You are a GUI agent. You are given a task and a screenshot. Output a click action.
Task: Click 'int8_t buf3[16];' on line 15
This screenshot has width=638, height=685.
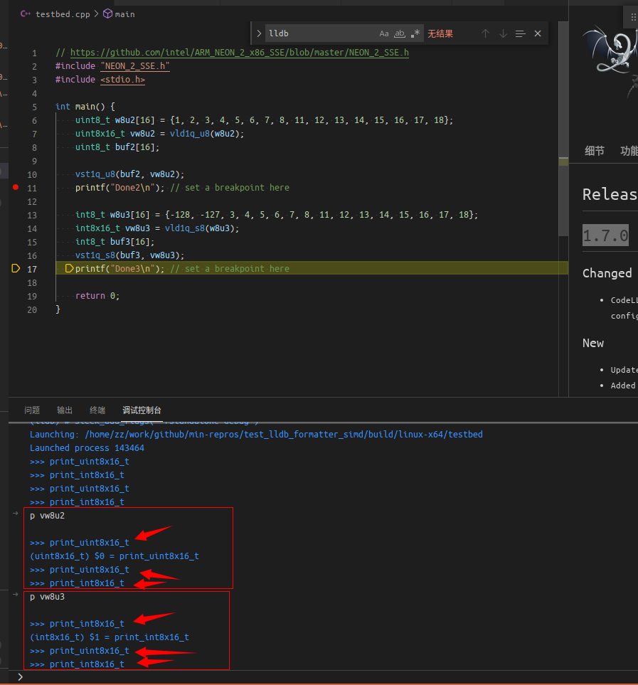(115, 242)
